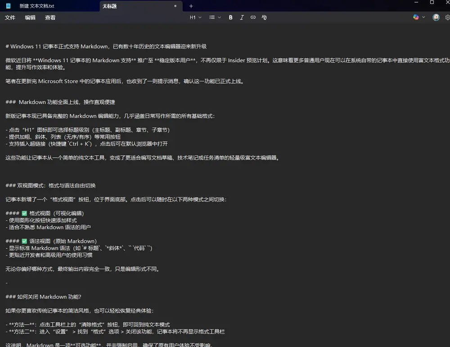Click heading '#### 格式视图（可视化编辑）'
Viewport: 450px width, 347px height.
[x=45, y=213]
